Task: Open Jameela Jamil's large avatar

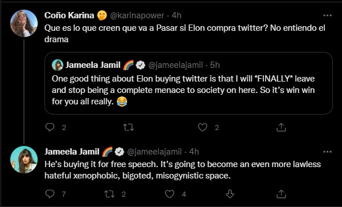Action: pyautogui.click(x=24, y=160)
